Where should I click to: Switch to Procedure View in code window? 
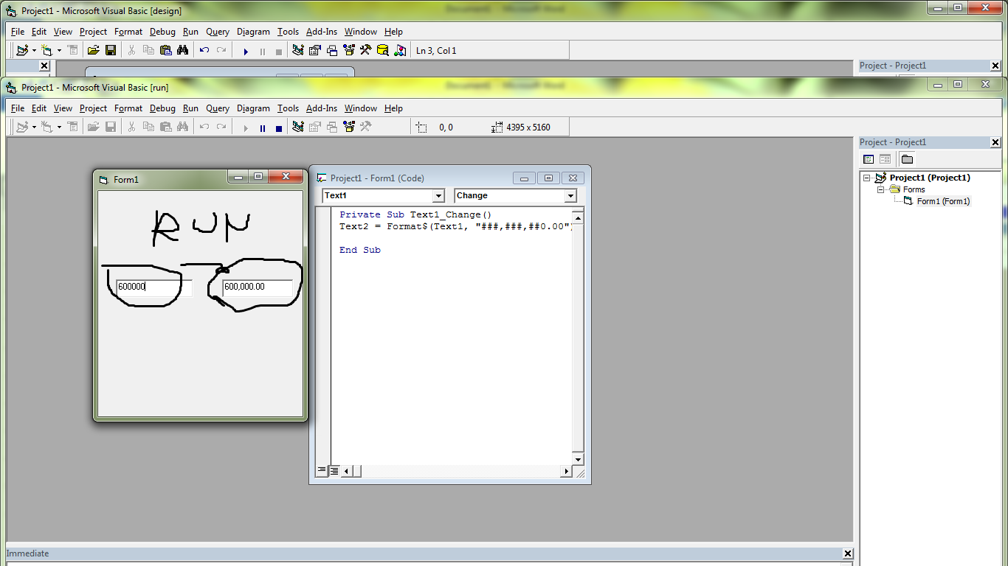click(322, 470)
